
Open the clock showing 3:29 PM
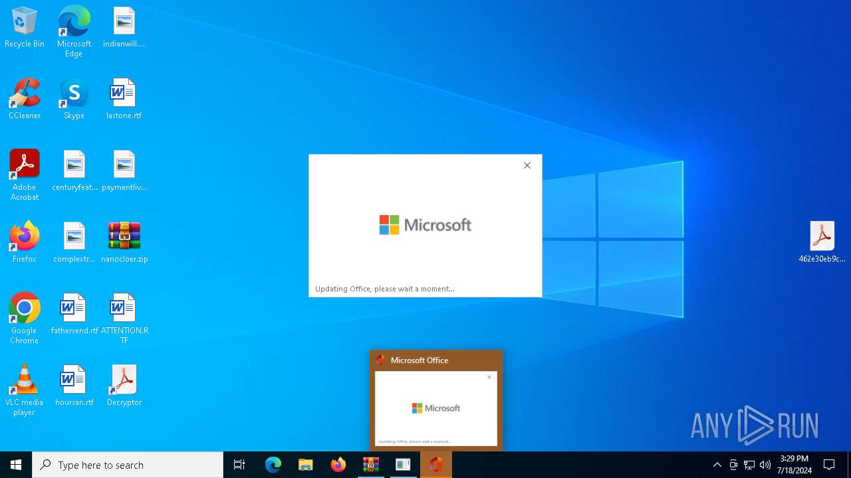[x=794, y=465]
